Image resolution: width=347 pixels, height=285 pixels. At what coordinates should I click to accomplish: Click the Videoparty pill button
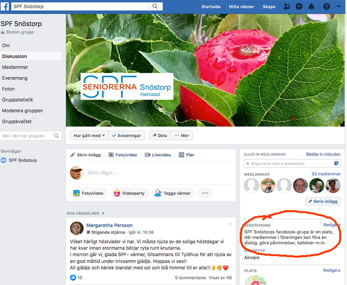tap(130, 193)
